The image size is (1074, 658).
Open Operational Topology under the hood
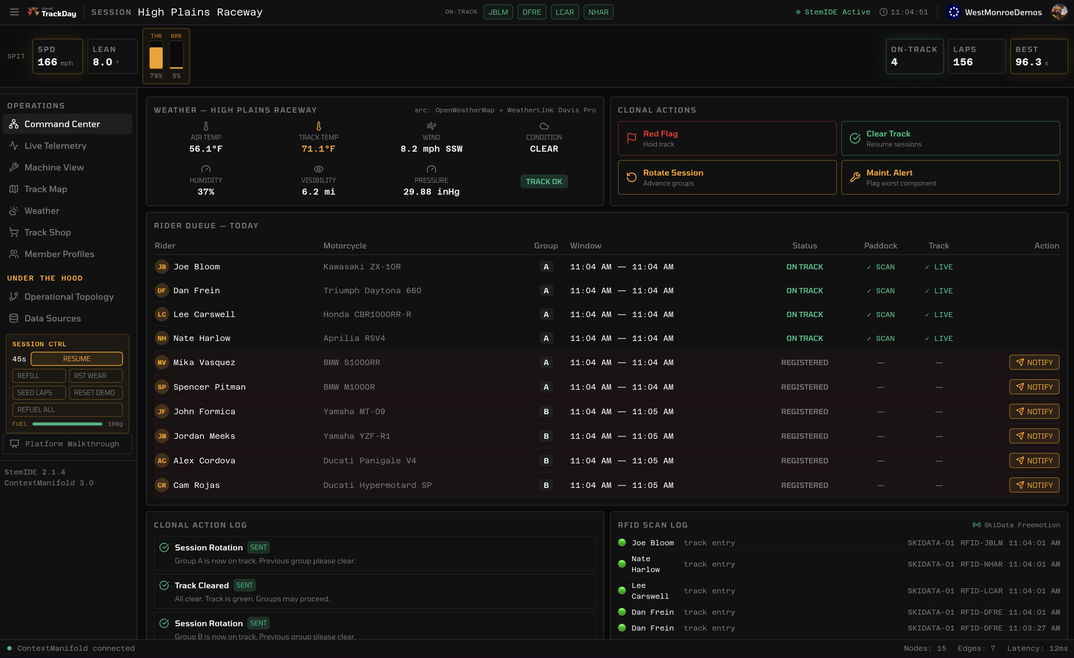pos(68,296)
